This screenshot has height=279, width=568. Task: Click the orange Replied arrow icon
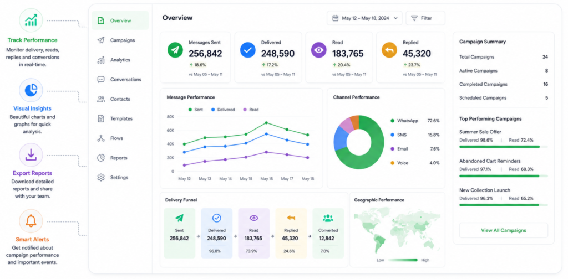[x=389, y=50]
